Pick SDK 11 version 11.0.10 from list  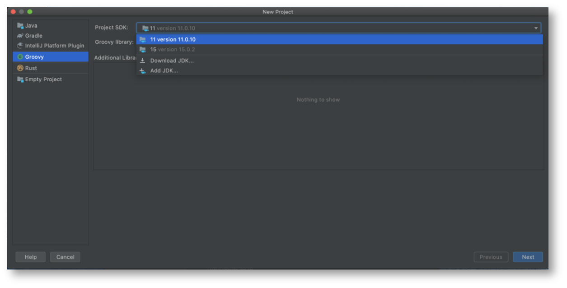click(x=339, y=40)
